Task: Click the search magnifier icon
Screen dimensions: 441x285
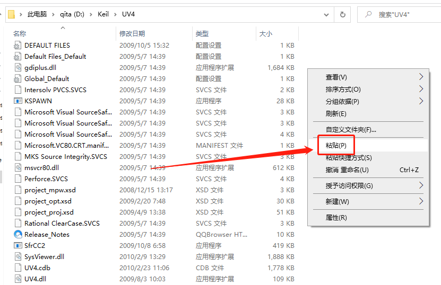Action: 368,14
